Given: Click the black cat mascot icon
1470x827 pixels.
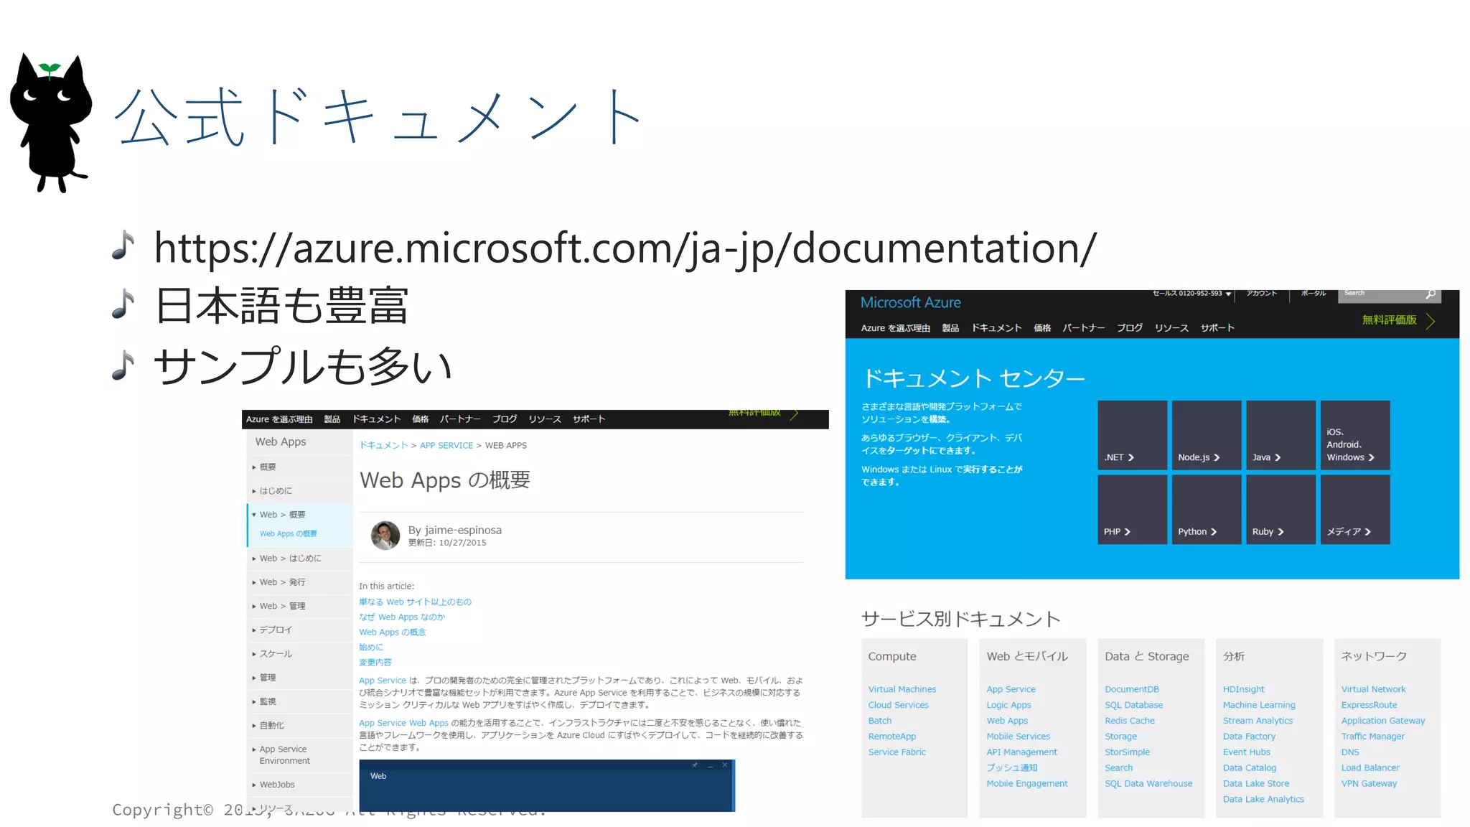Looking at the screenshot, I should point(52,123).
